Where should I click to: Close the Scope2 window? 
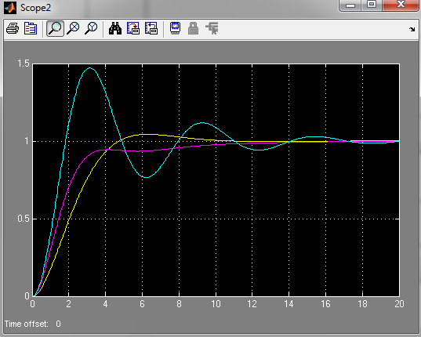(401, 5)
